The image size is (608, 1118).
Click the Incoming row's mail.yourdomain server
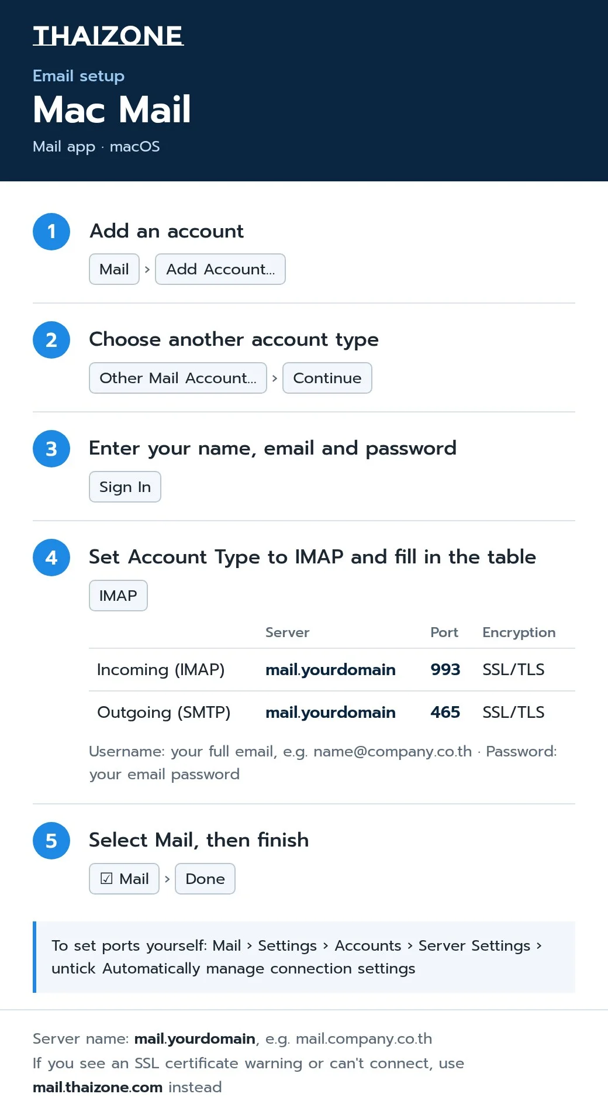point(330,670)
